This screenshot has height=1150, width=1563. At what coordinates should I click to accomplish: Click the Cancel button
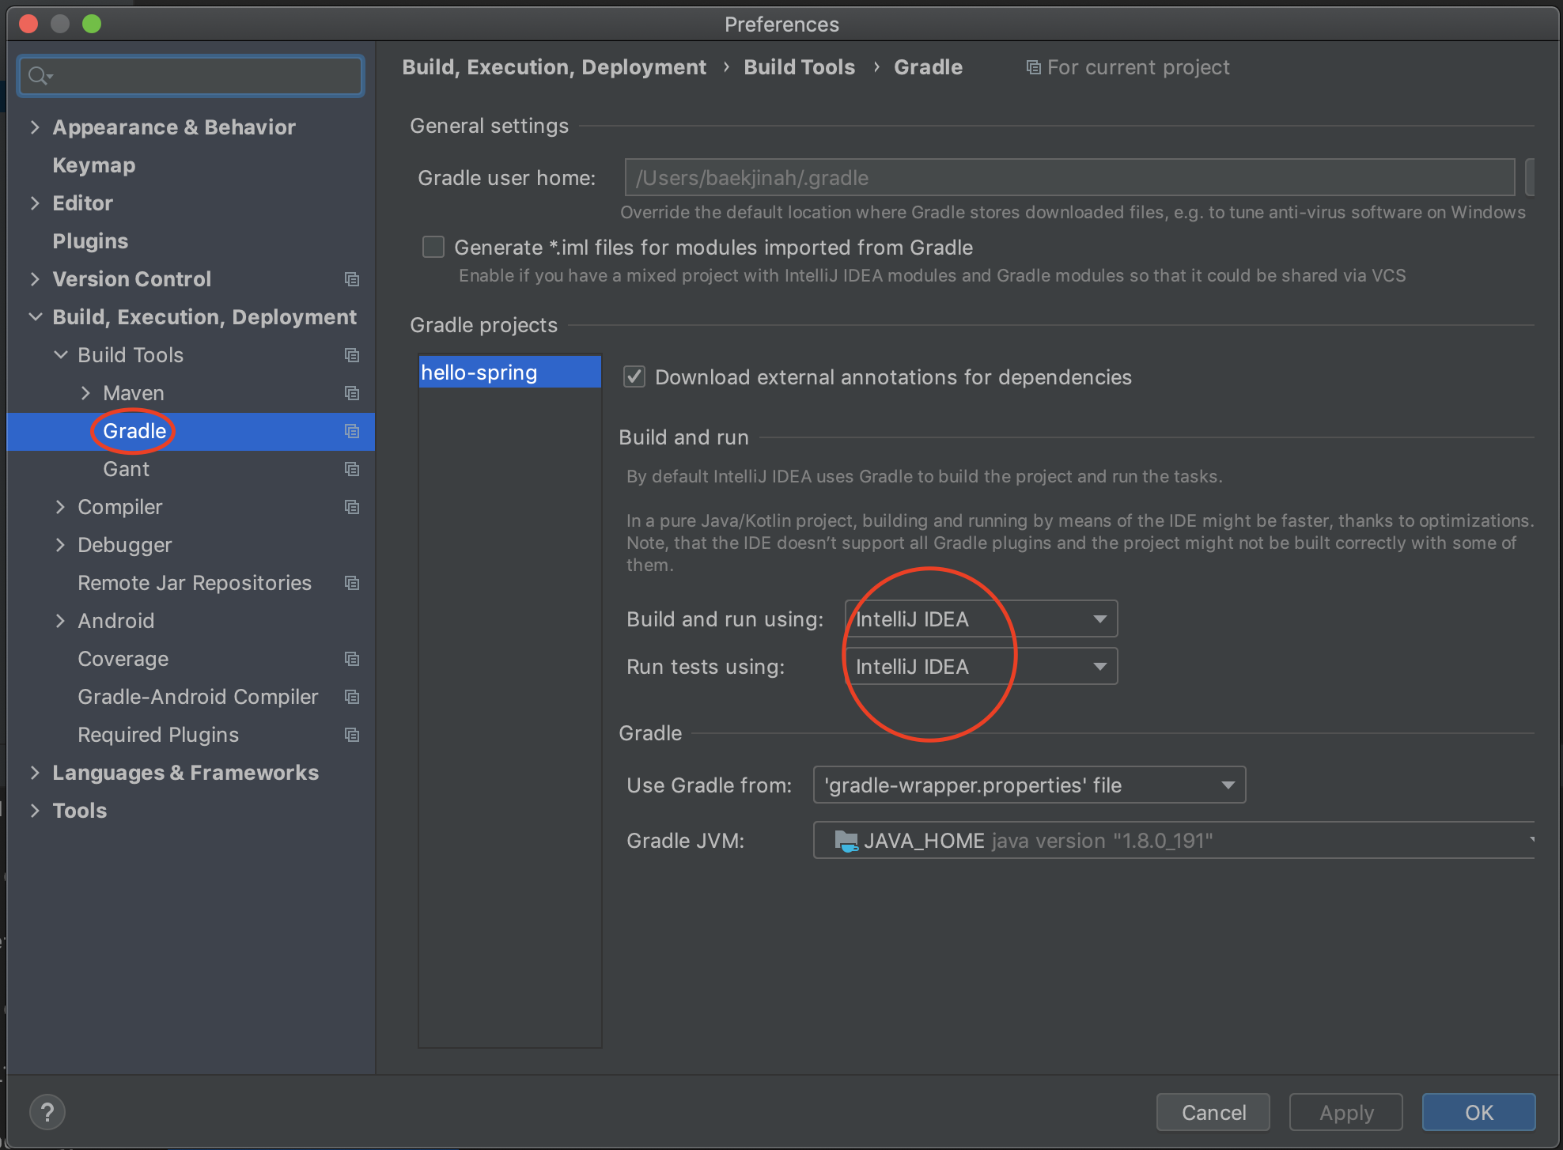point(1213,1112)
